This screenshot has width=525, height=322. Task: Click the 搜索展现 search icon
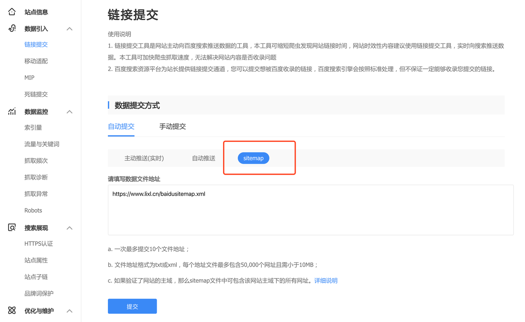[12, 228]
